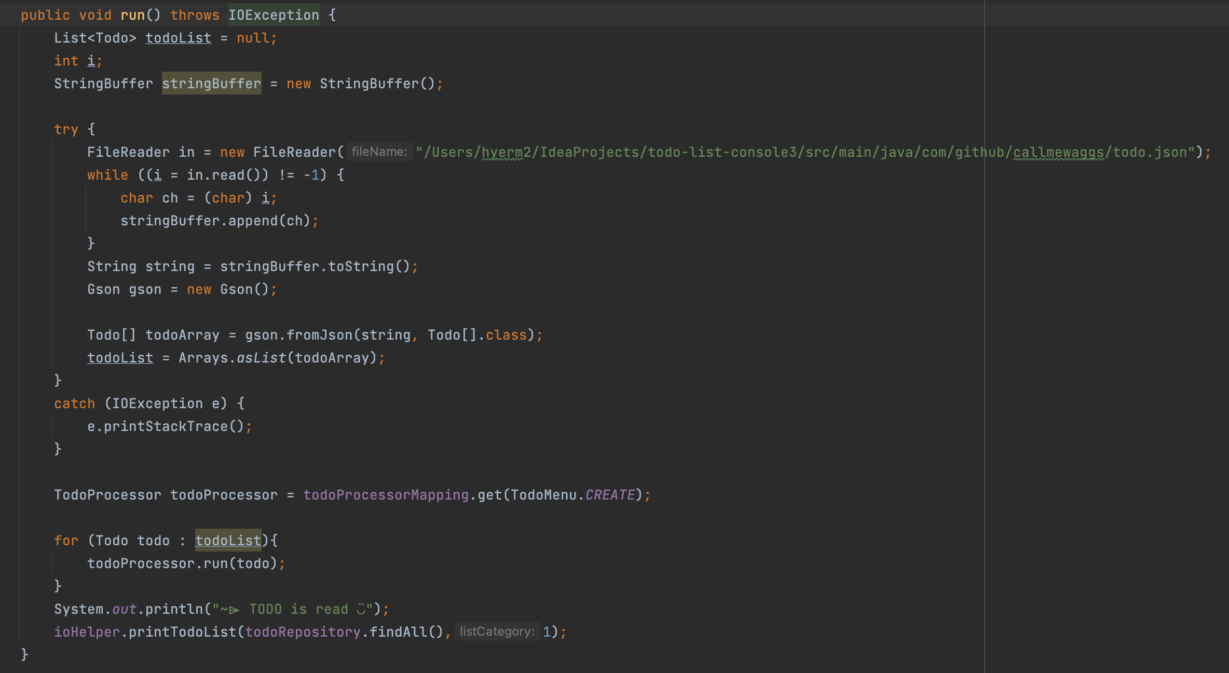1229x673 pixels.
Task: Click the IOException in the throws clause
Action: pyautogui.click(x=274, y=15)
